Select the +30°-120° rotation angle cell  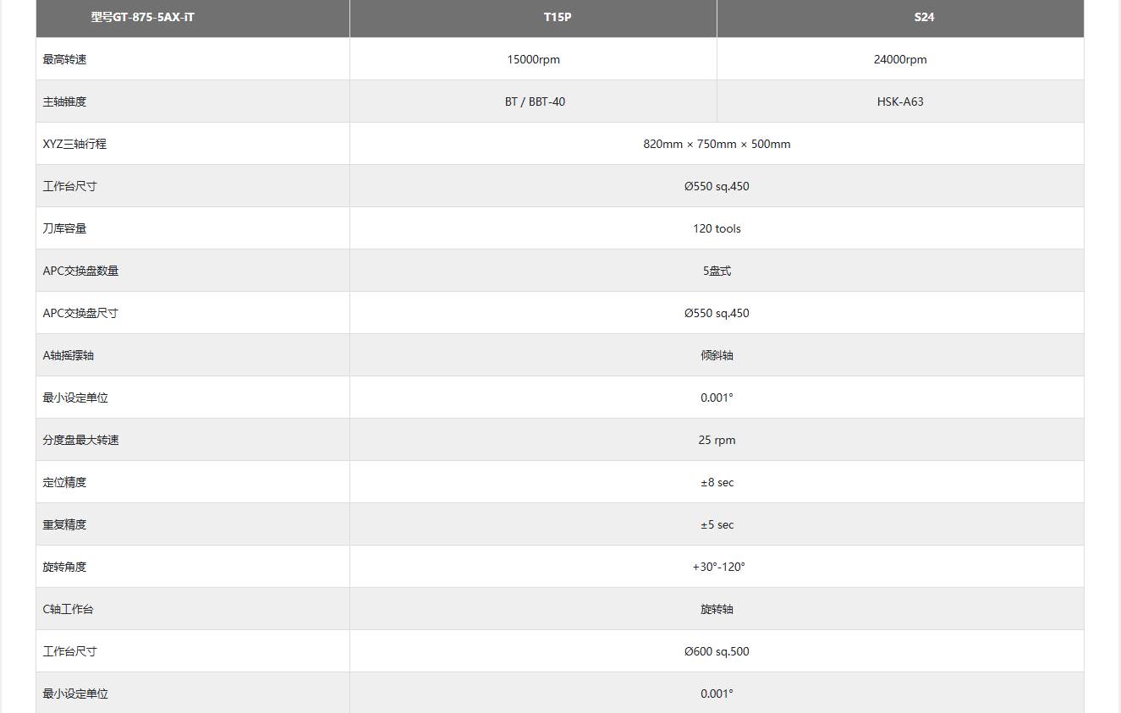click(718, 567)
